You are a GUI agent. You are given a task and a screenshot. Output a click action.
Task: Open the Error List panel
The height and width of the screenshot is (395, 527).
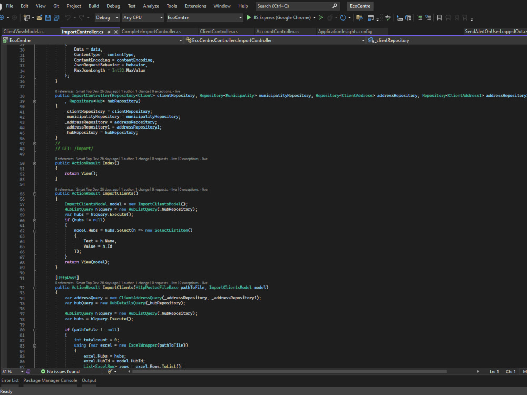(x=10, y=380)
